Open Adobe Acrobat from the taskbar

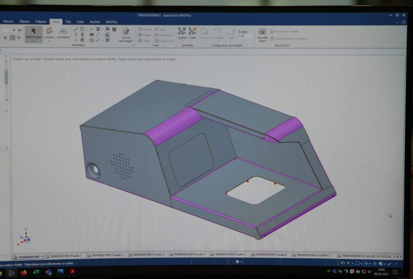pos(72,271)
